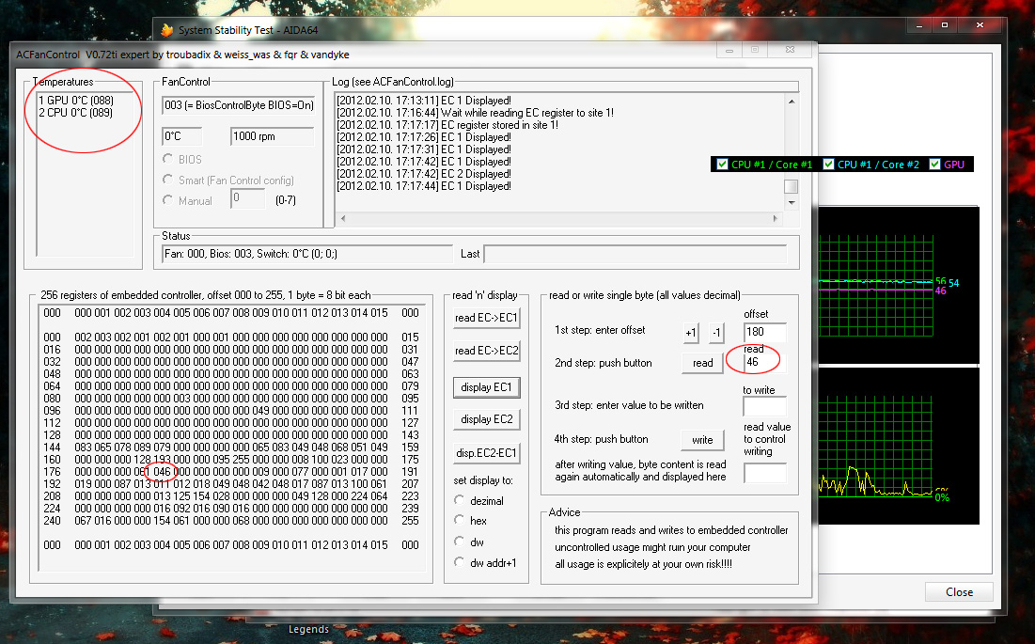Set register display to hex
The width and height of the screenshot is (1035, 644).
[x=460, y=520]
